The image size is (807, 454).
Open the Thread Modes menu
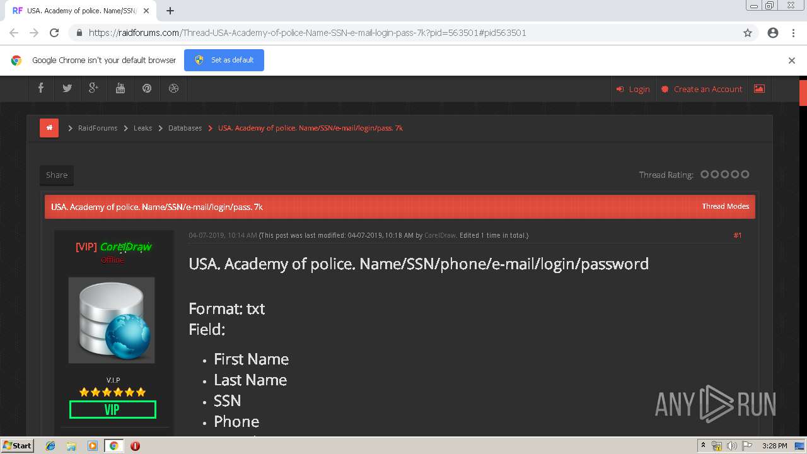pyautogui.click(x=726, y=206)
